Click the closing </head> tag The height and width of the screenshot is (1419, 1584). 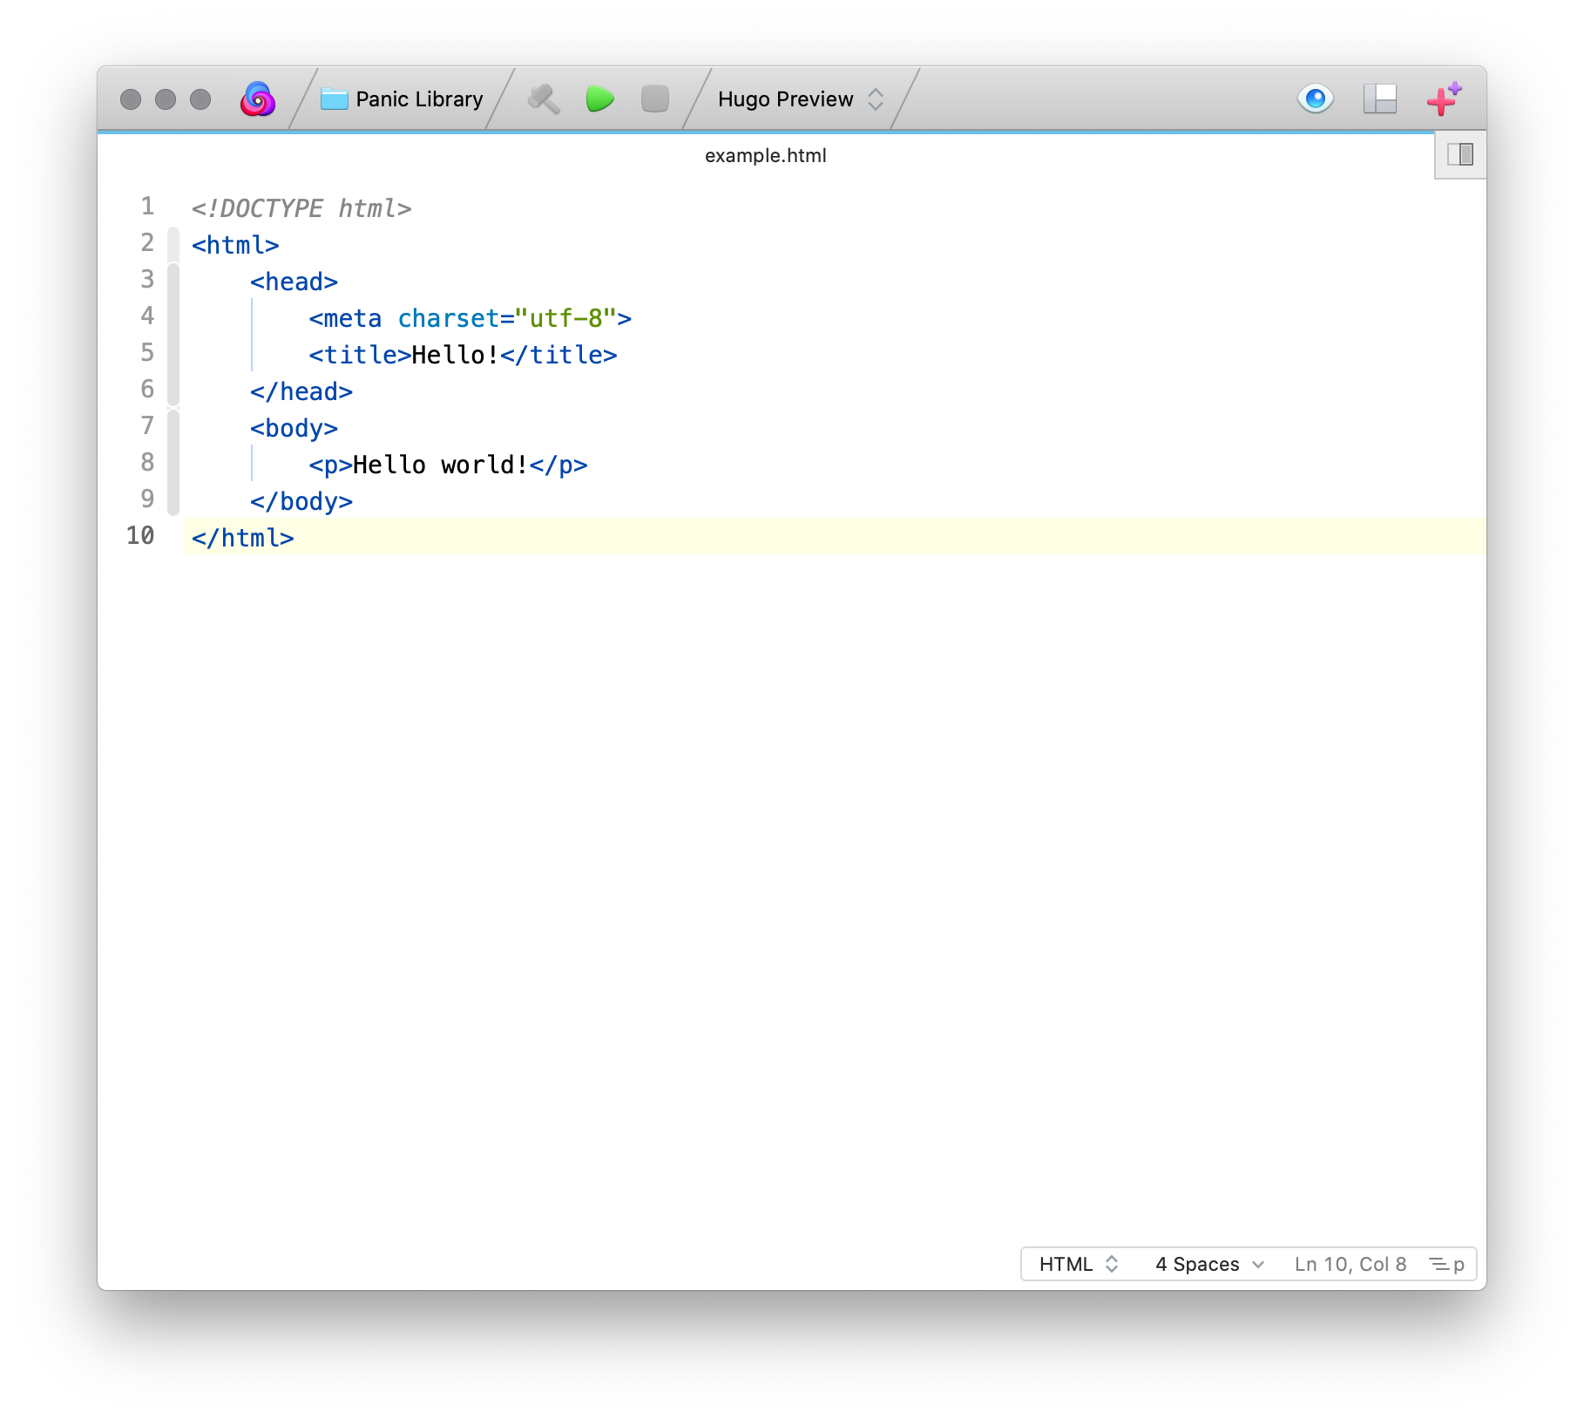pos(301,391)
